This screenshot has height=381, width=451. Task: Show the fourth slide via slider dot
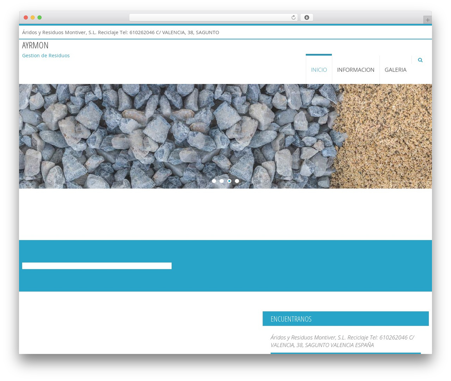click(x=237, y=181)
